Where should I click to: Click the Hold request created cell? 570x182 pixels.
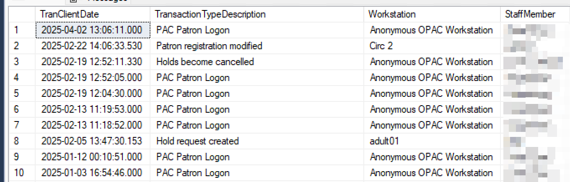click(x=257, y=141)
